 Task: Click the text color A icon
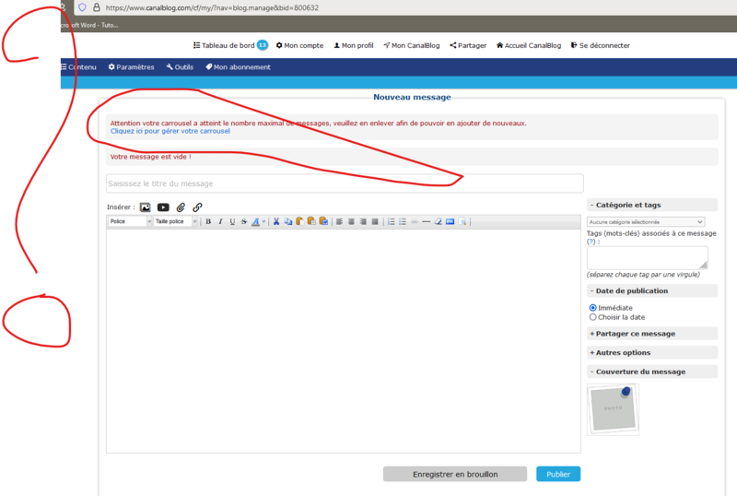coord(256,221)
